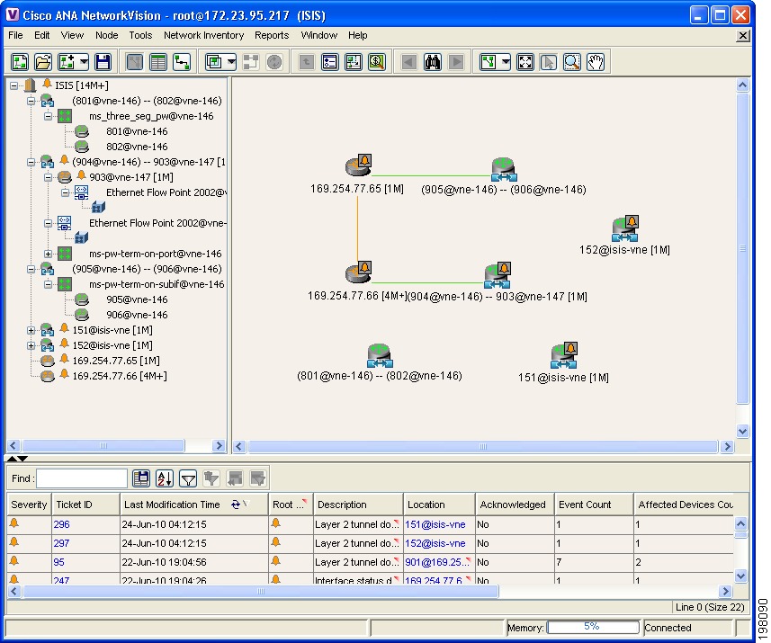Click the Add to Map toolbar icon

[x=67, y=62]
